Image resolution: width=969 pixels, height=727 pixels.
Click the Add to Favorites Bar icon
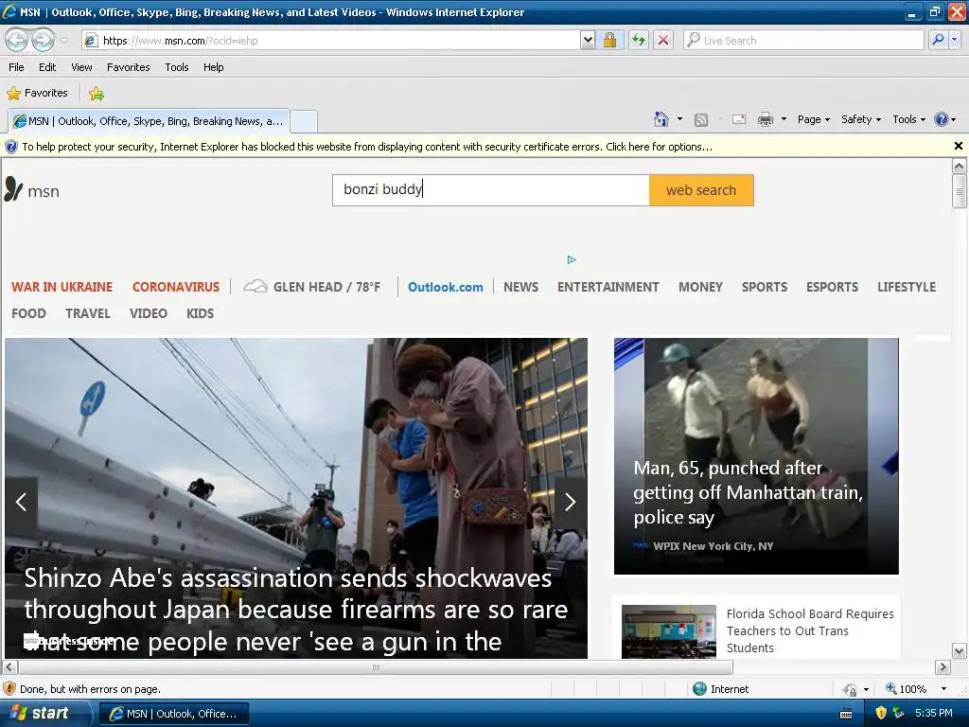[97, 94]
